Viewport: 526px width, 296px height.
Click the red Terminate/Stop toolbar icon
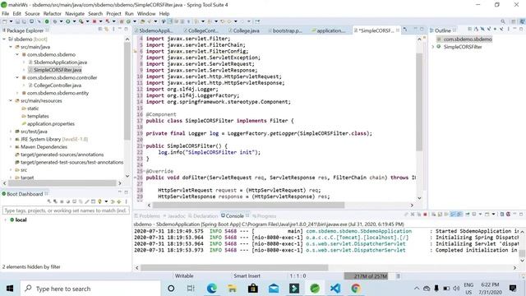tap(95, 21)
